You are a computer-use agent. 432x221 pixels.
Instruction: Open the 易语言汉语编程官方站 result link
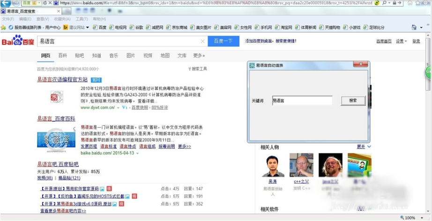62,80
